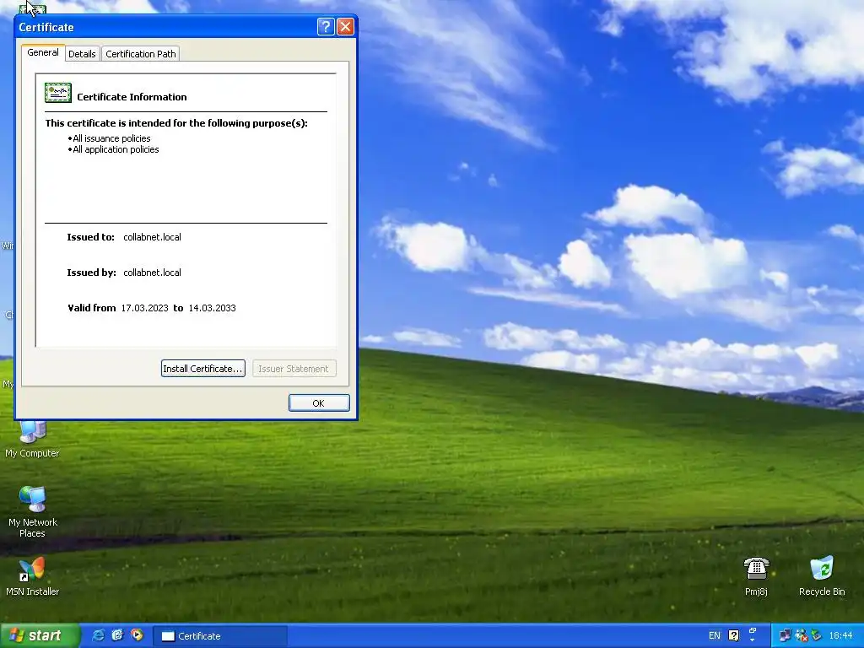Click the EN language indicator

[714, 636]
